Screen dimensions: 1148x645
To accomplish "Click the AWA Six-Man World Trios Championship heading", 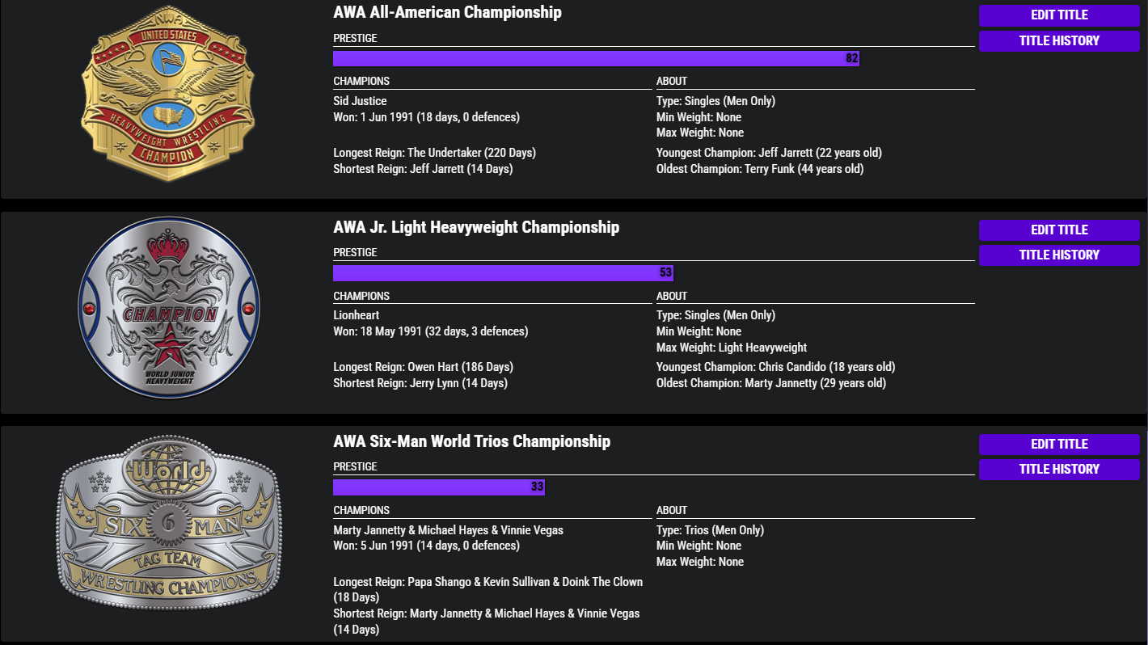I will click(x=471, y=441).
